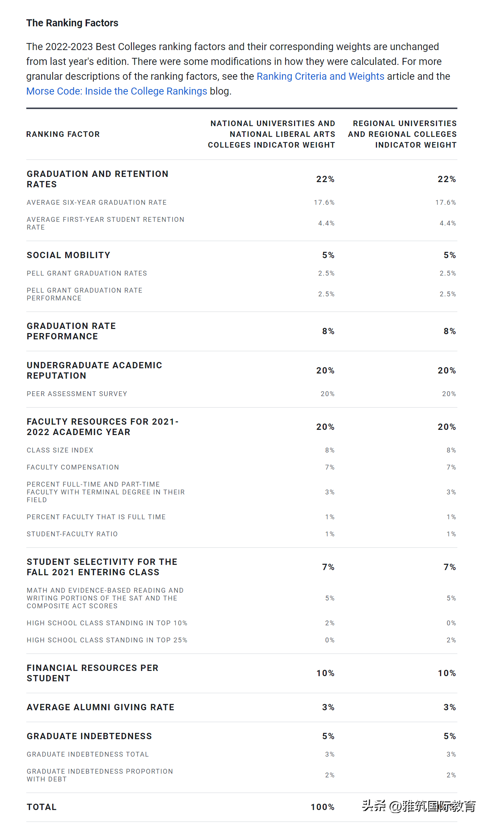Click the Peer Assessment Survey row label
487x823 pixels.
point(77,394)
